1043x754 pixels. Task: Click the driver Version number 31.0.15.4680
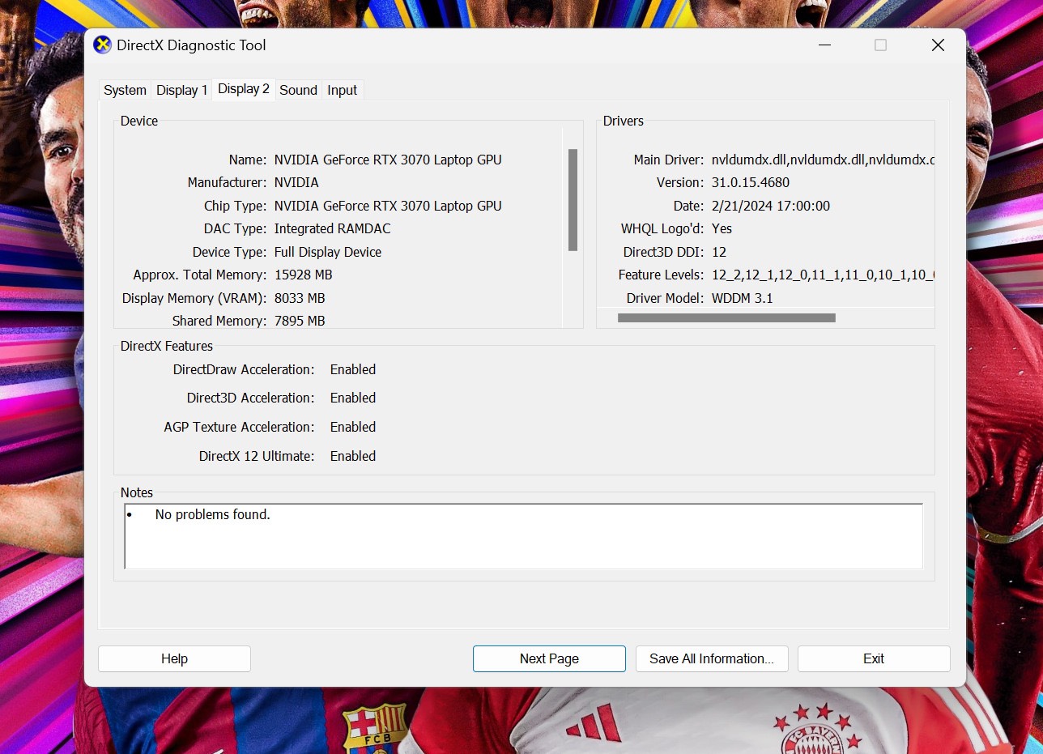point(750,182)
